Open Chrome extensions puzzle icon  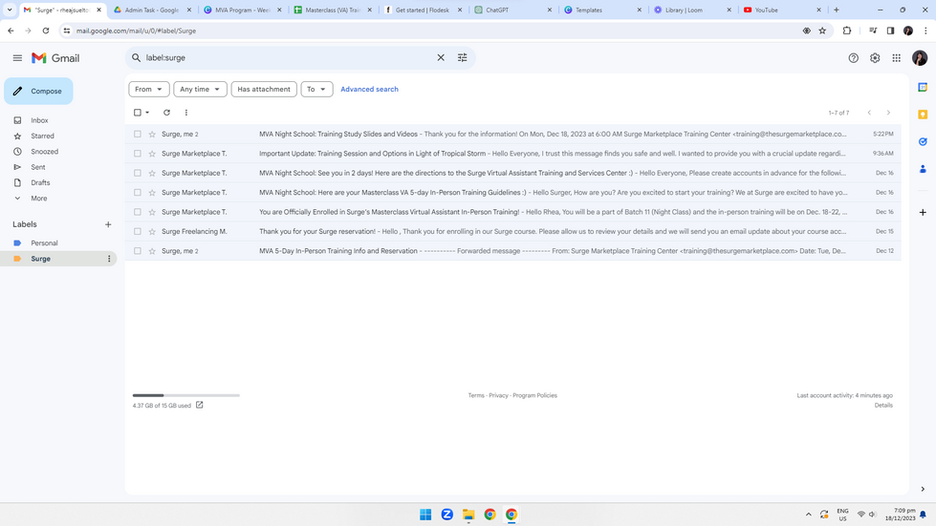846,31
